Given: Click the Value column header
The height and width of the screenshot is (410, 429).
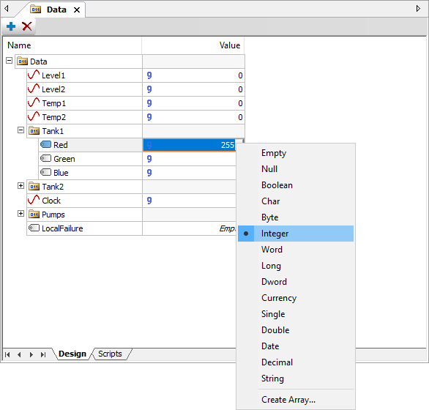Looking at the screenshot, I should coord(193,45).
